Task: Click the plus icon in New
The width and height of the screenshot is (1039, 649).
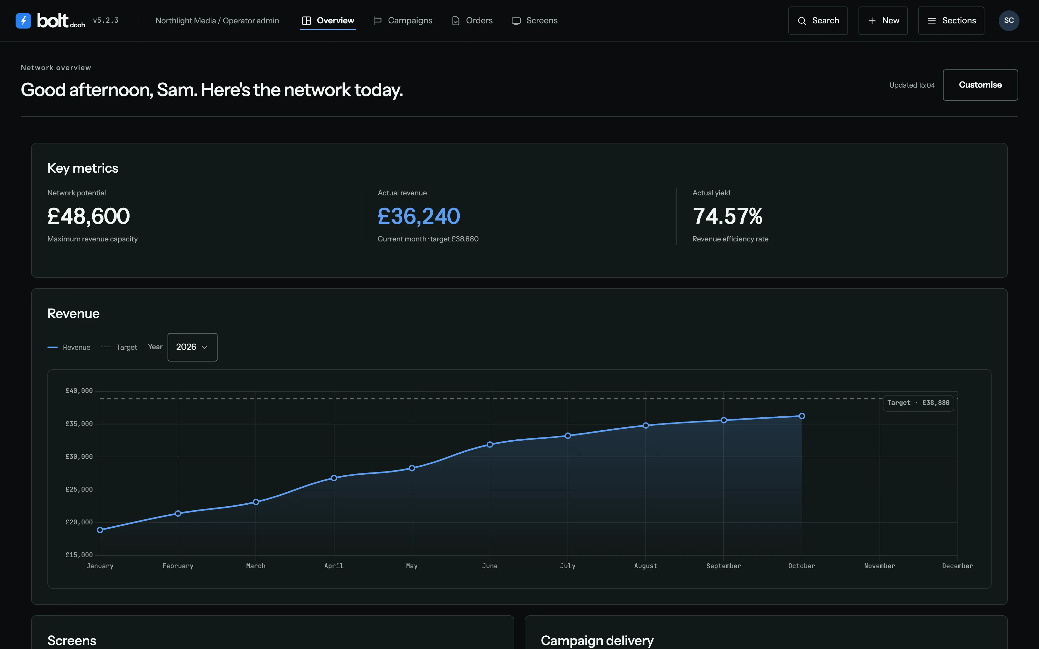Action: 872,20
